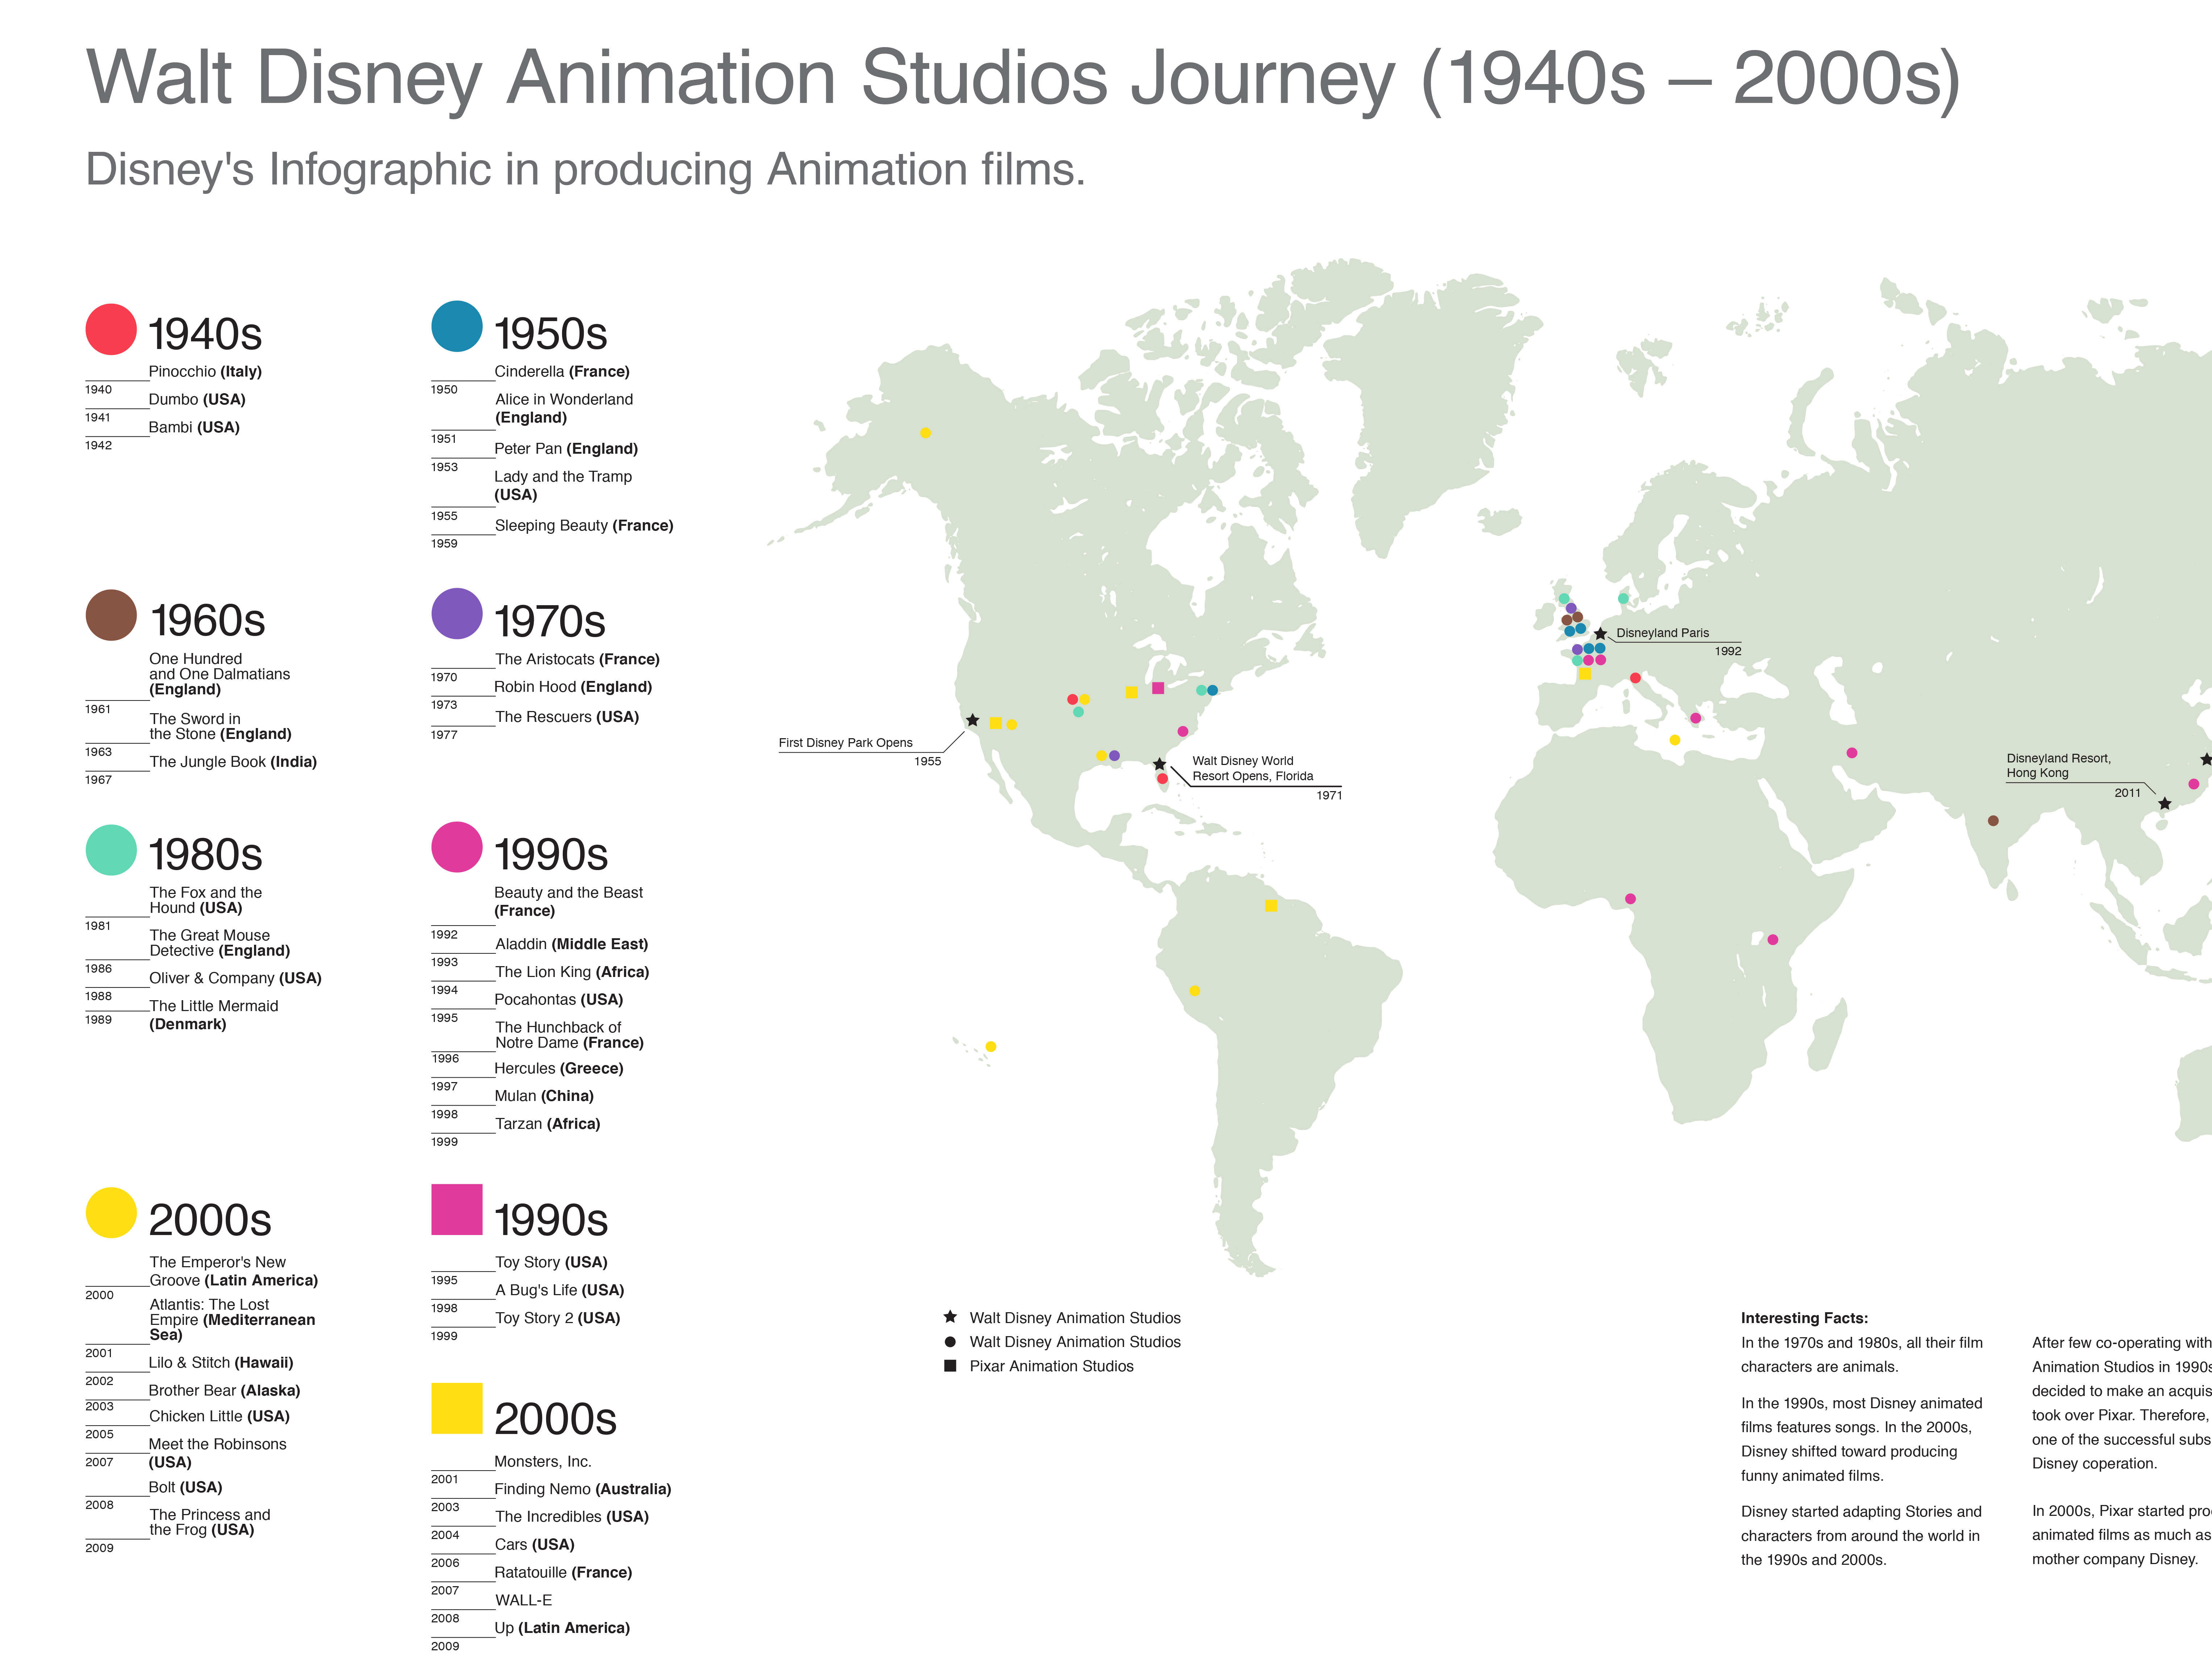
Task: Select the yellow dot in Alaska
Action: [x=925, y=433]
